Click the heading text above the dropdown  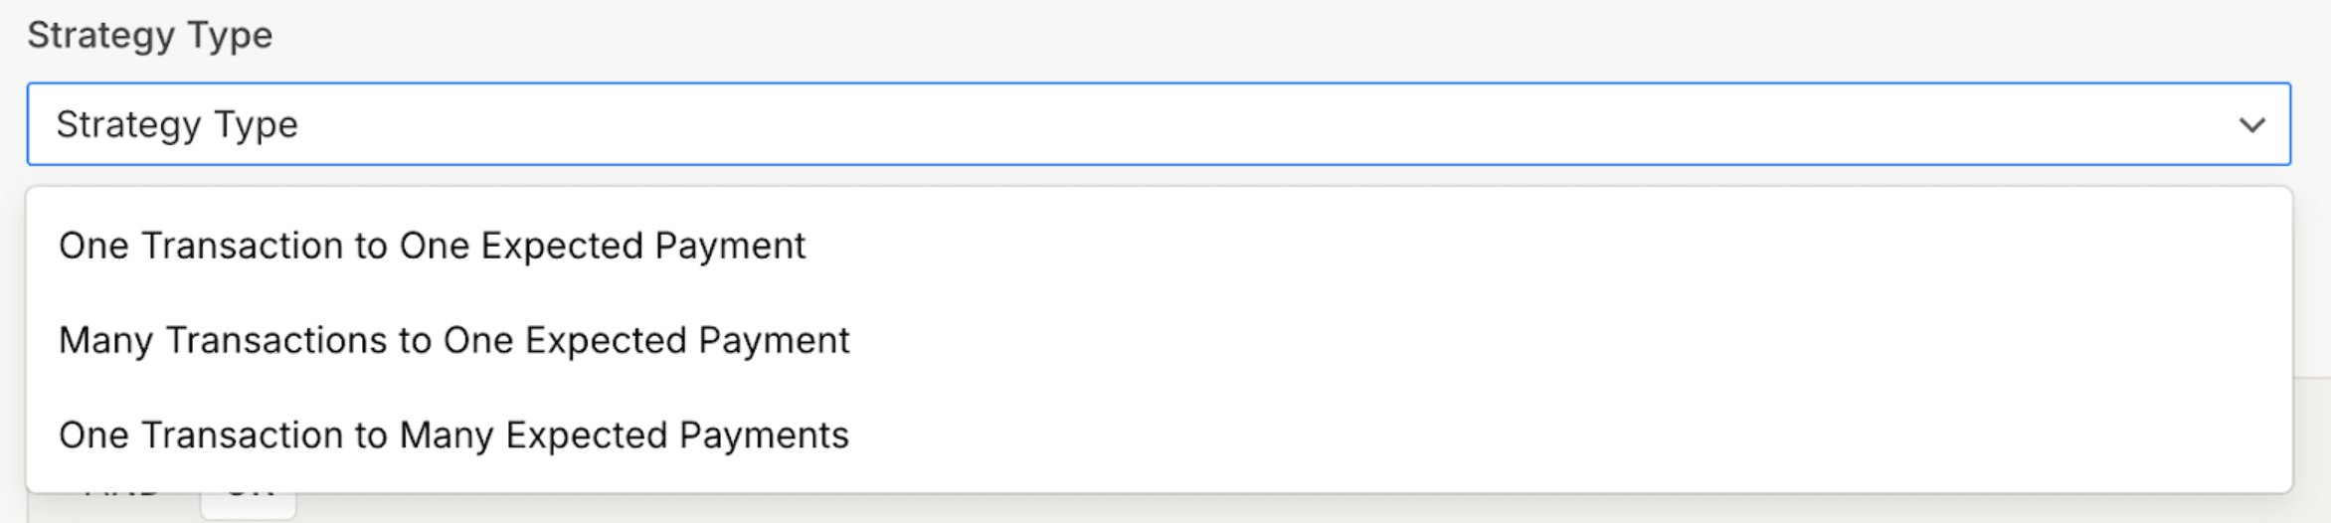point(149,35)
